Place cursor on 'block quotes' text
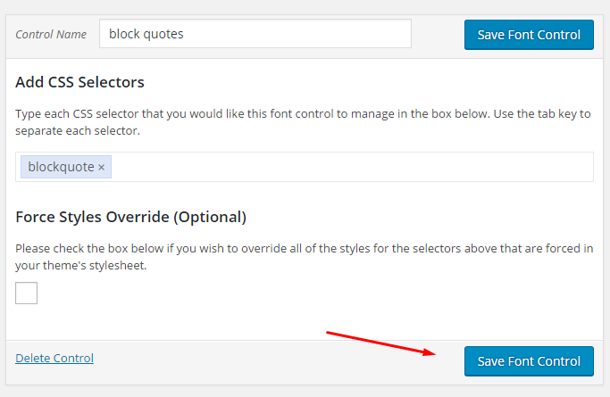 tap(146, 34)
